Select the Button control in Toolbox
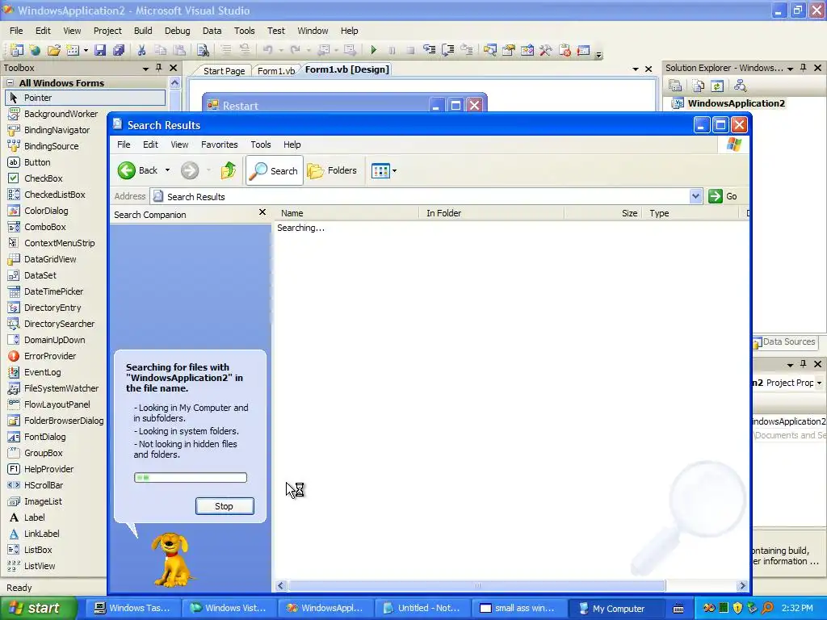The width and height of the screenshot is (827, 620). 37,162
